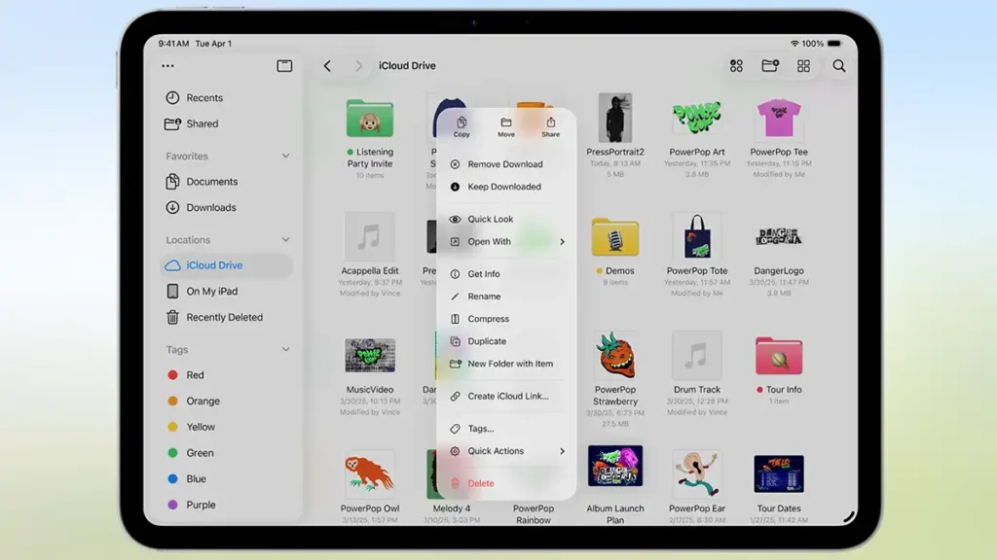
Task: Open the three-dot more options menu
Action: click(x=167, y=66)
